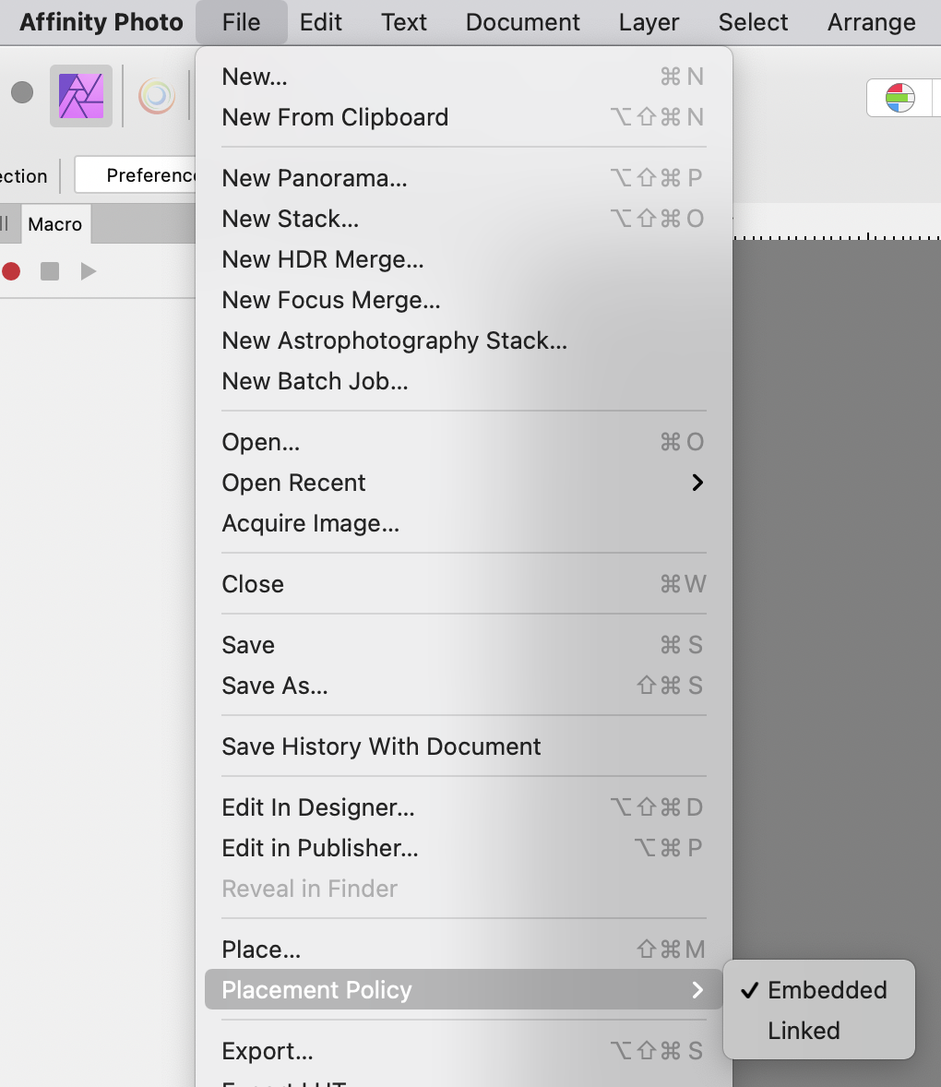This screenshot has height=1087, width=941.
Task: Toggle Save History With Document
Action: 381,747
